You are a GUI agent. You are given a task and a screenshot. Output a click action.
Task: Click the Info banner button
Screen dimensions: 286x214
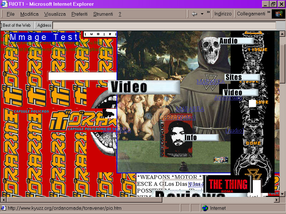point(201,138)
